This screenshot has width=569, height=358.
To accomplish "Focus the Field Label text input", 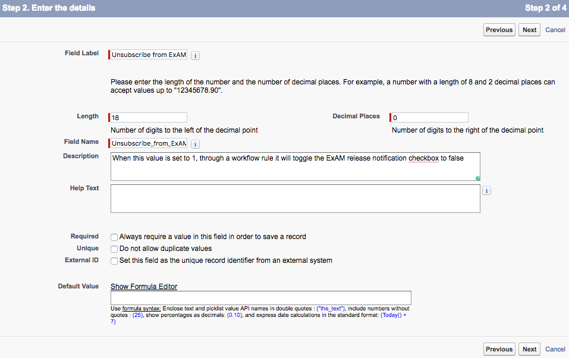I will coord(149,55).
